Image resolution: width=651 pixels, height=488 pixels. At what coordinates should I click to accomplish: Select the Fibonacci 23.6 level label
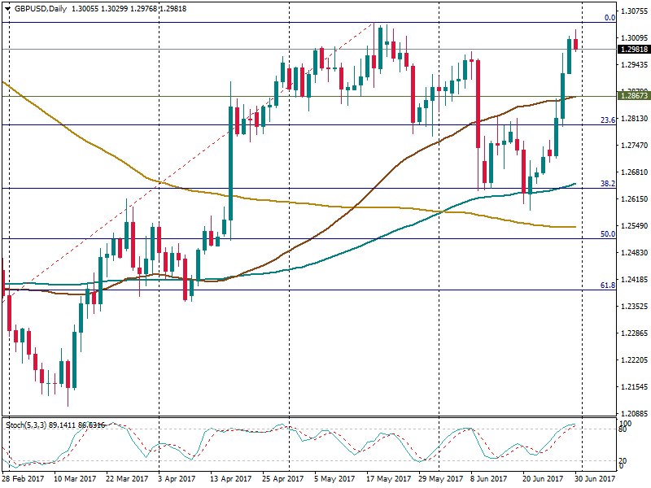click(x=607, y=120)
